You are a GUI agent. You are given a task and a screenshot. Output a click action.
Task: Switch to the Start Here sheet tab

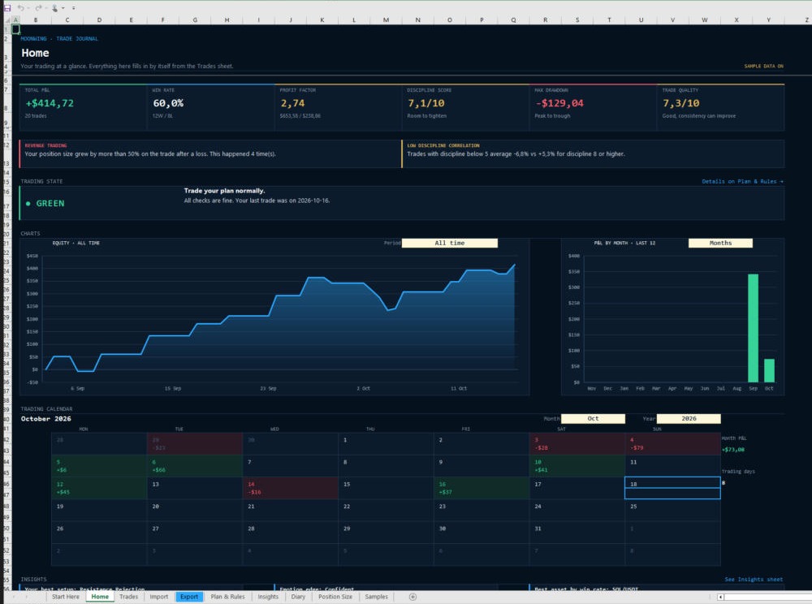(66, 597)
